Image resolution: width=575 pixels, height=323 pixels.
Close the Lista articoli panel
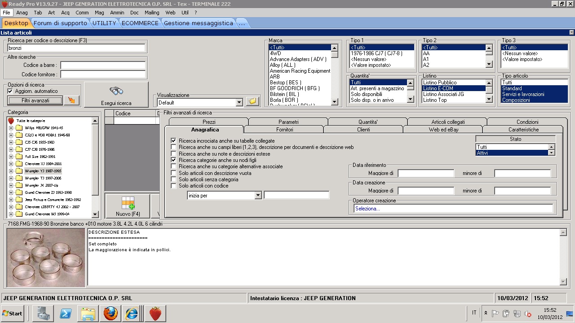pos(571,32)
